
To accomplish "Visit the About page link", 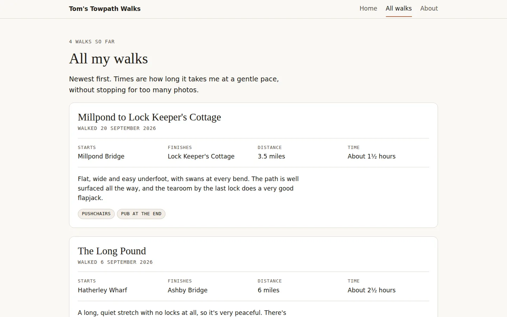I will (x=429, y=8).
